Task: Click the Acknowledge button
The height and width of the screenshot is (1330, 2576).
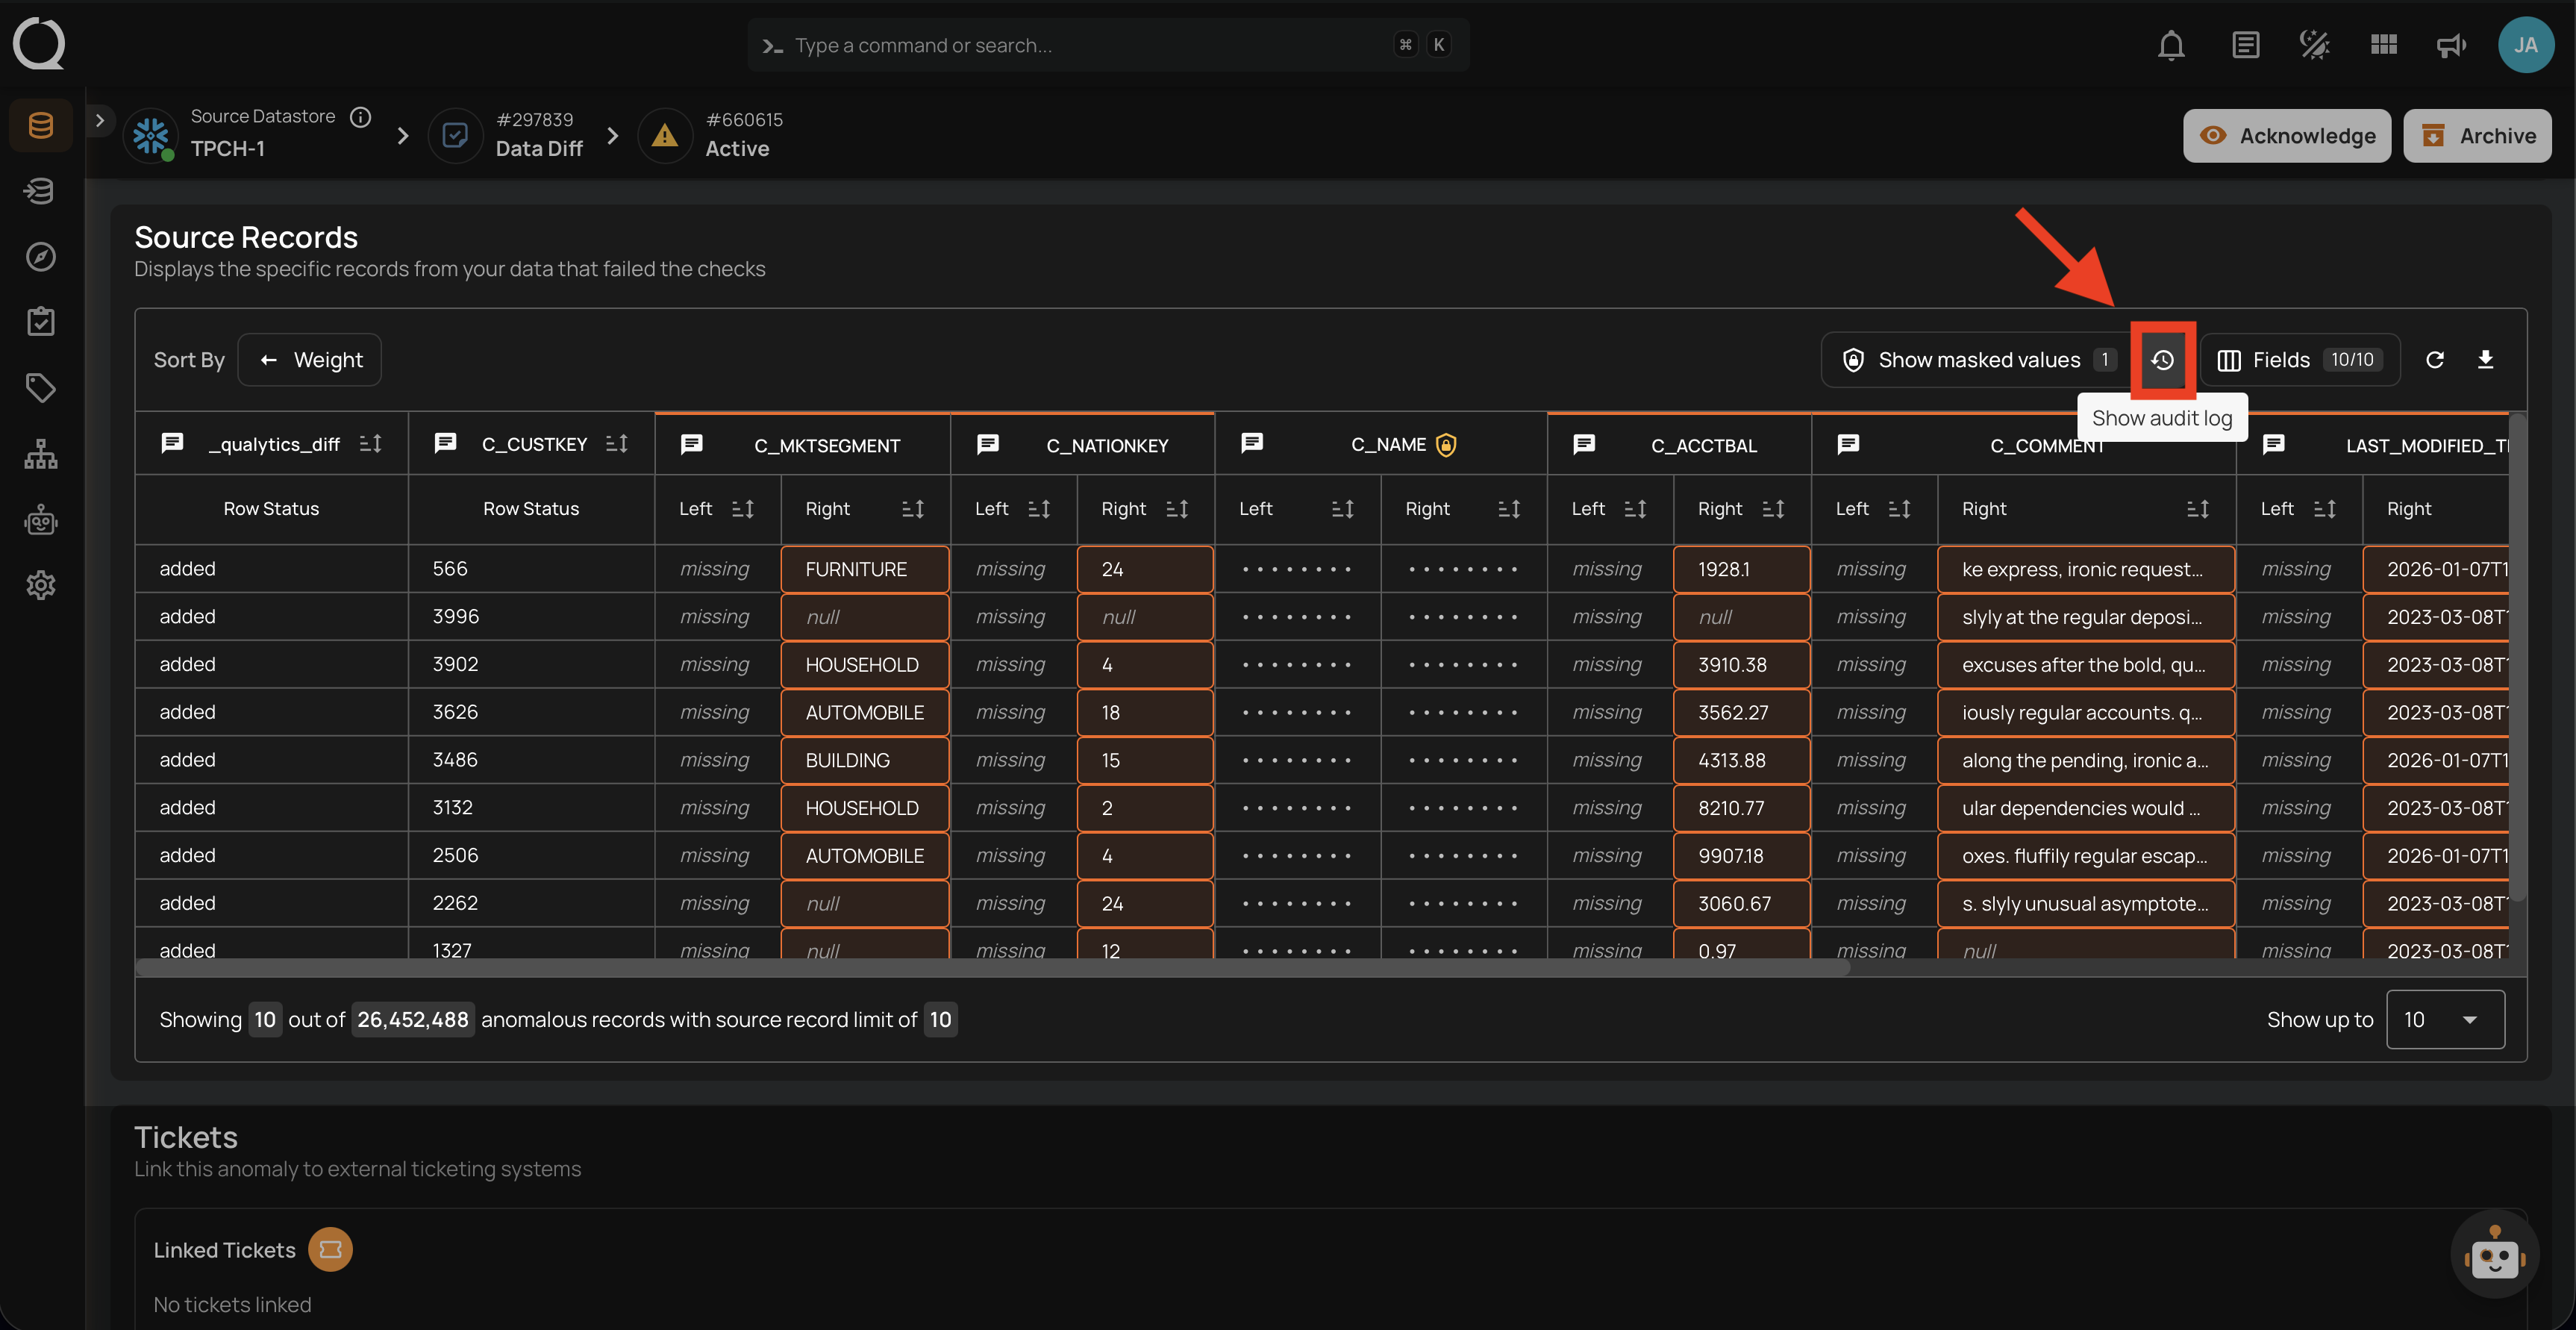Action: [x=2286, y=136]
